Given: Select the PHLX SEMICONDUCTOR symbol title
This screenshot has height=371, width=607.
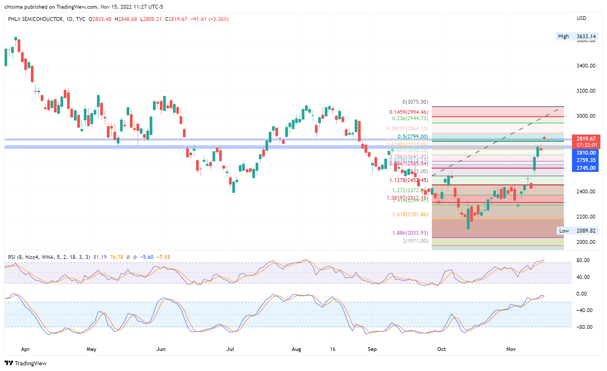Looking at the screenshot, I should pyautogui.click(x=36, y=19).
